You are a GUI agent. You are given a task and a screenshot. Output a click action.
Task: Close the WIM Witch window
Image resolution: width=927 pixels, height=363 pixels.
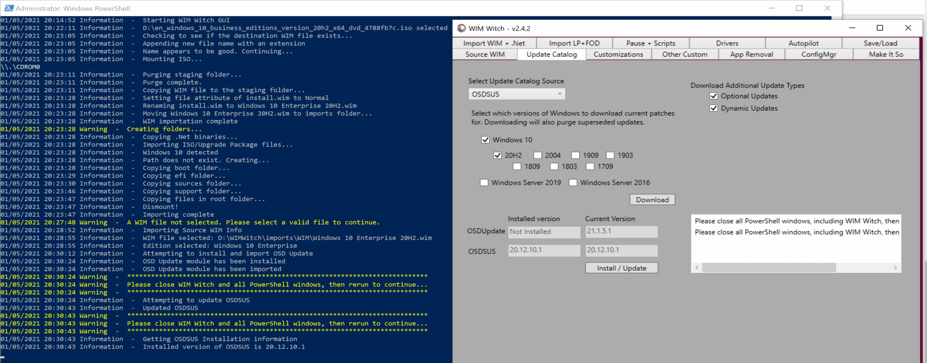pyautogui.click(x=908, y=28)
